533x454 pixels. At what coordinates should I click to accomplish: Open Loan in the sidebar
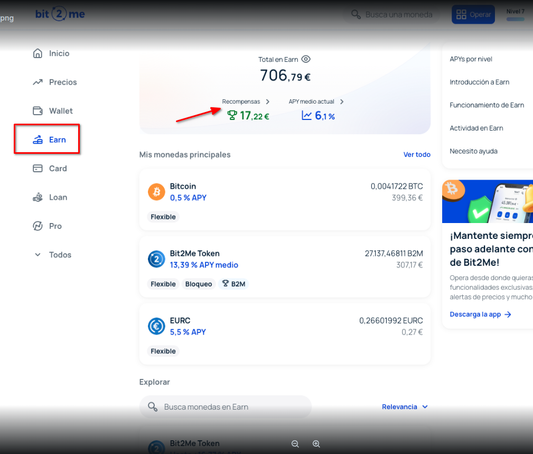[50, 197]
